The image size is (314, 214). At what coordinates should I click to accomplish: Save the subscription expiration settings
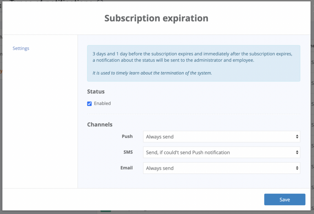[x=284, y=200]
